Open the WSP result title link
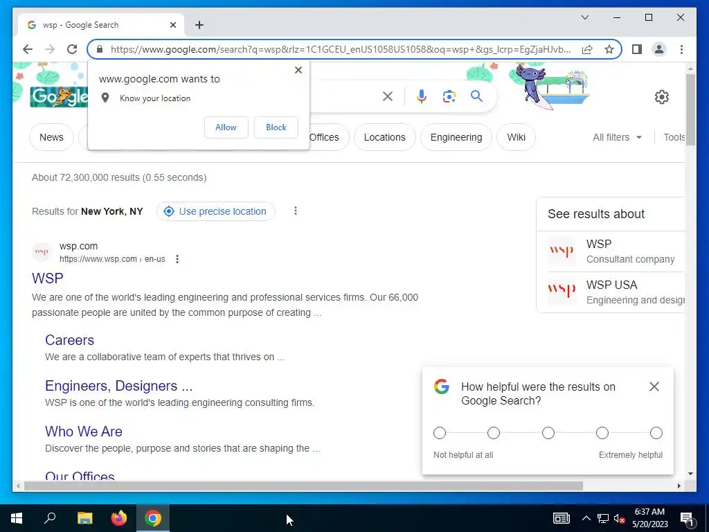This screenshot has height=532, width=709. tap(48, 278)
